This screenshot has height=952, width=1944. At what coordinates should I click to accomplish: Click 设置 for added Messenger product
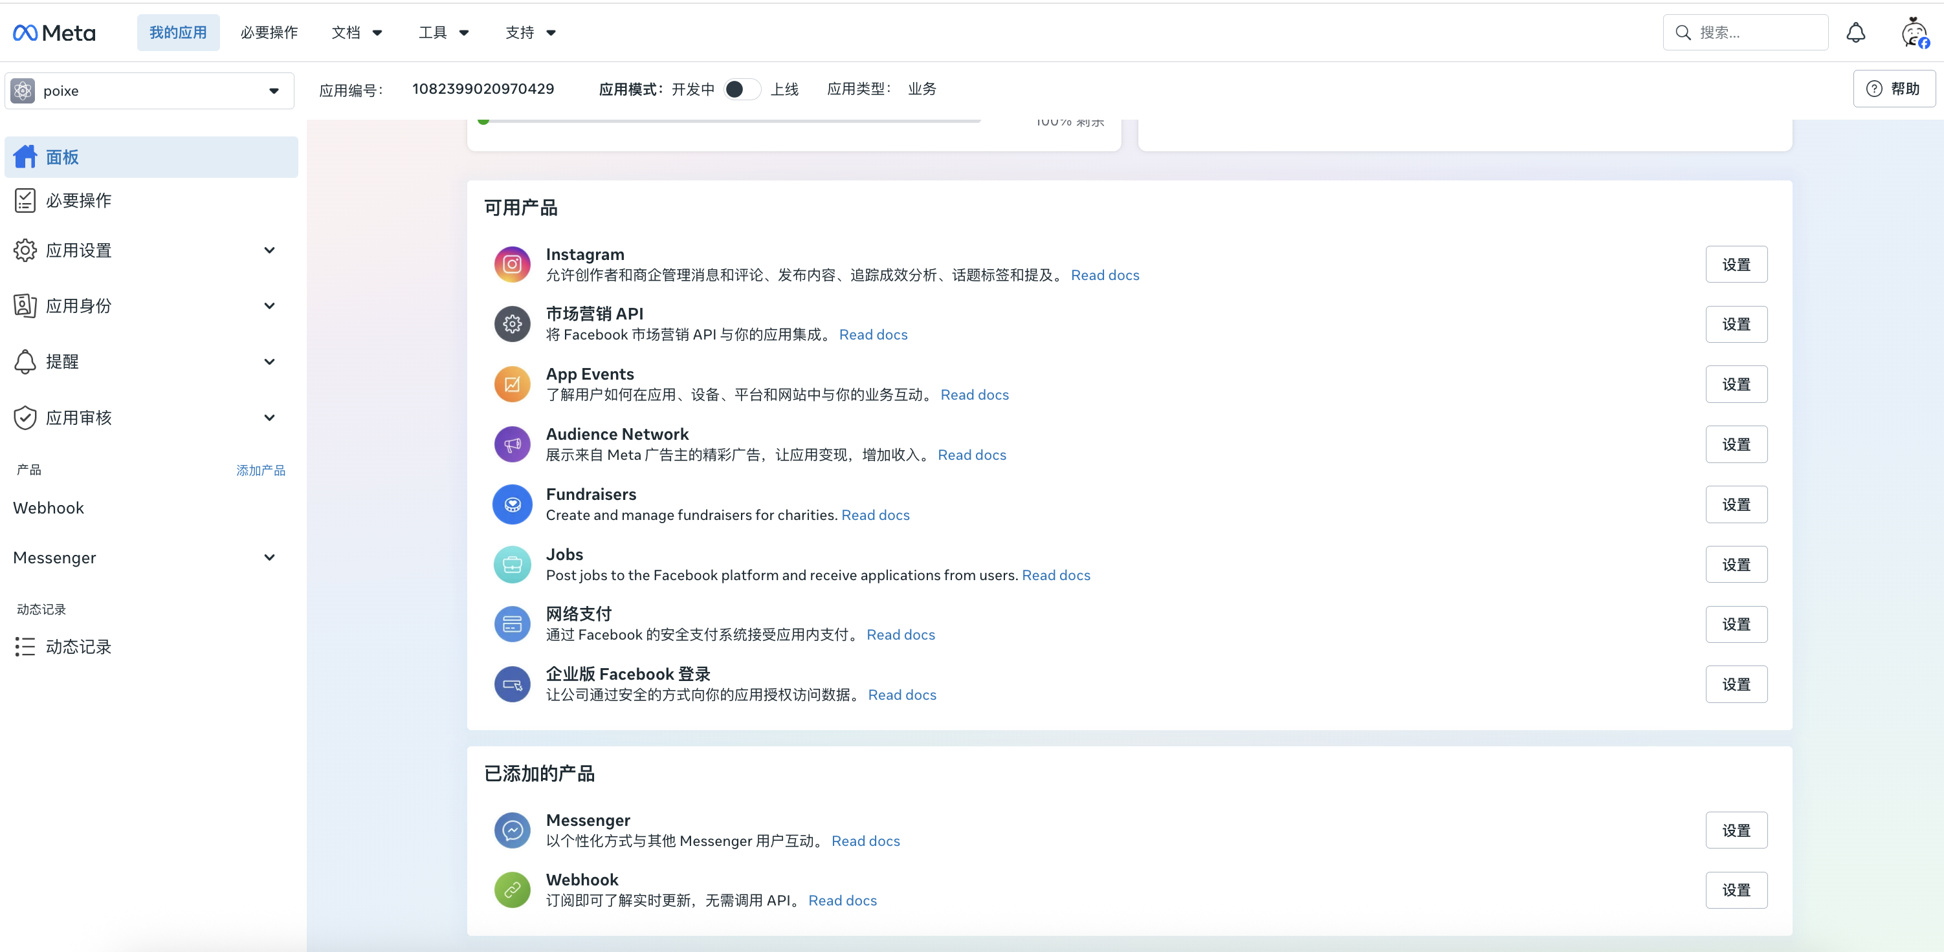tap(1736, 830)
